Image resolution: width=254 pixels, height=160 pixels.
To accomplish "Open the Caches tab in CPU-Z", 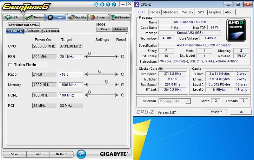I will click(x=155, y=12).
